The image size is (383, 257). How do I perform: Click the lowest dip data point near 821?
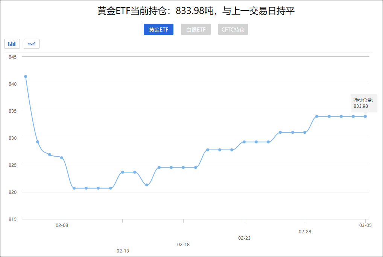tap(147, 185)
